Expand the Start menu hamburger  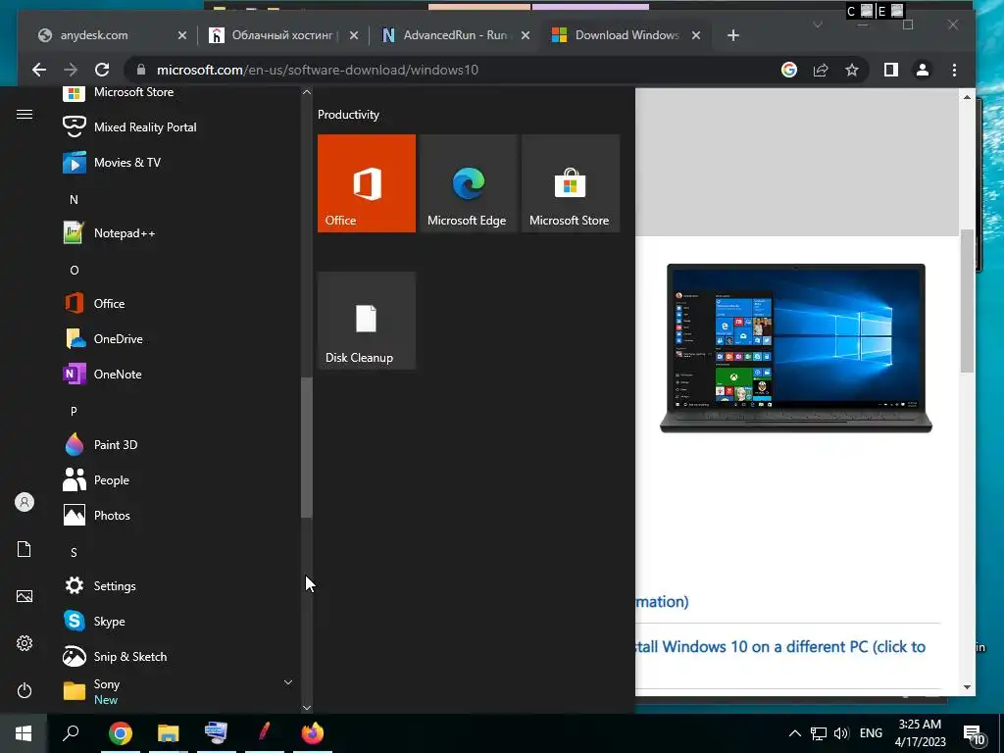click(x=25, y=115)
